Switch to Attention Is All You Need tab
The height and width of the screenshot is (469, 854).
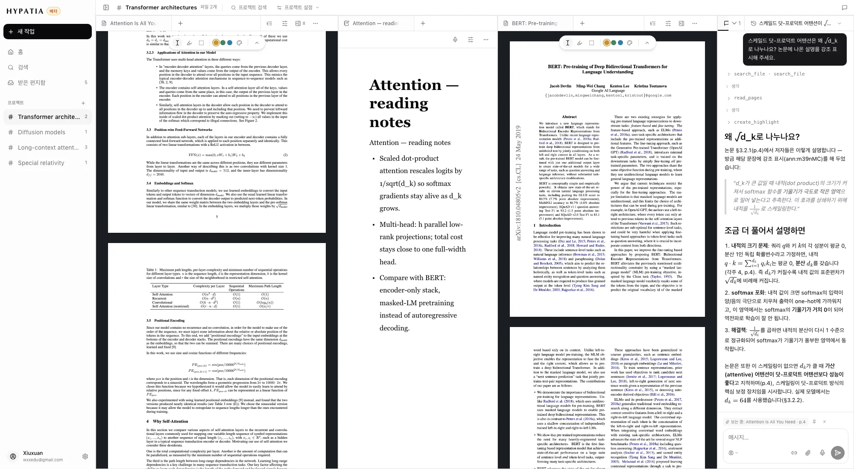[x=133, y=23]
